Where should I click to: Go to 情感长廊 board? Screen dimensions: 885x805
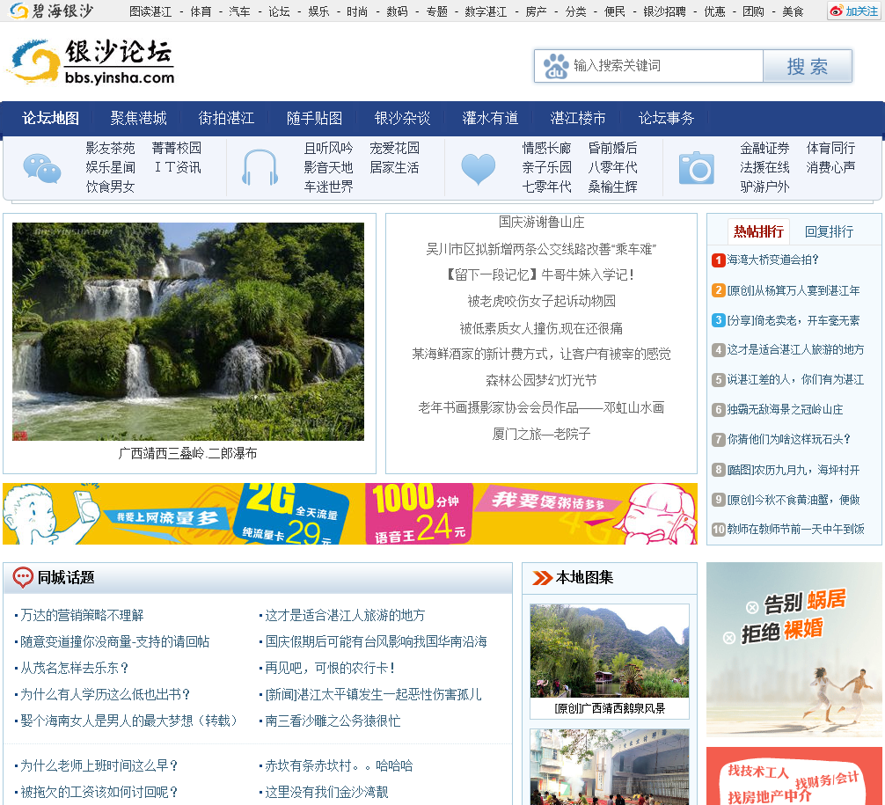tap(546, 148)
